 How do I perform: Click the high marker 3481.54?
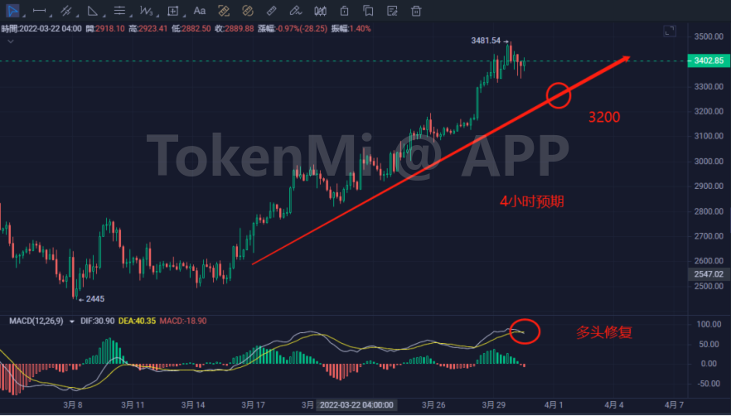click(486, 41)
